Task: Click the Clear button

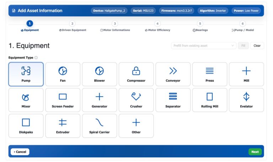Action: coord(257,45)
